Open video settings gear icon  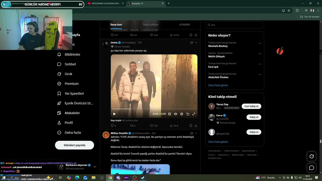(182, 114)
